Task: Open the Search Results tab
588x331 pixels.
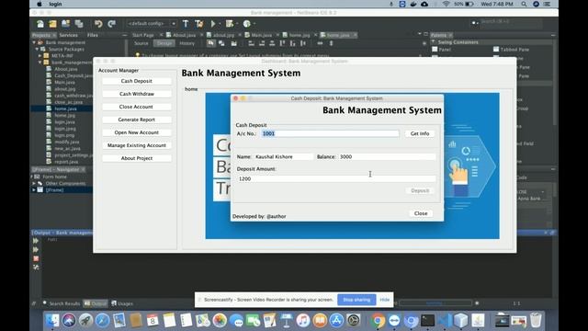Action: point(62,303)
